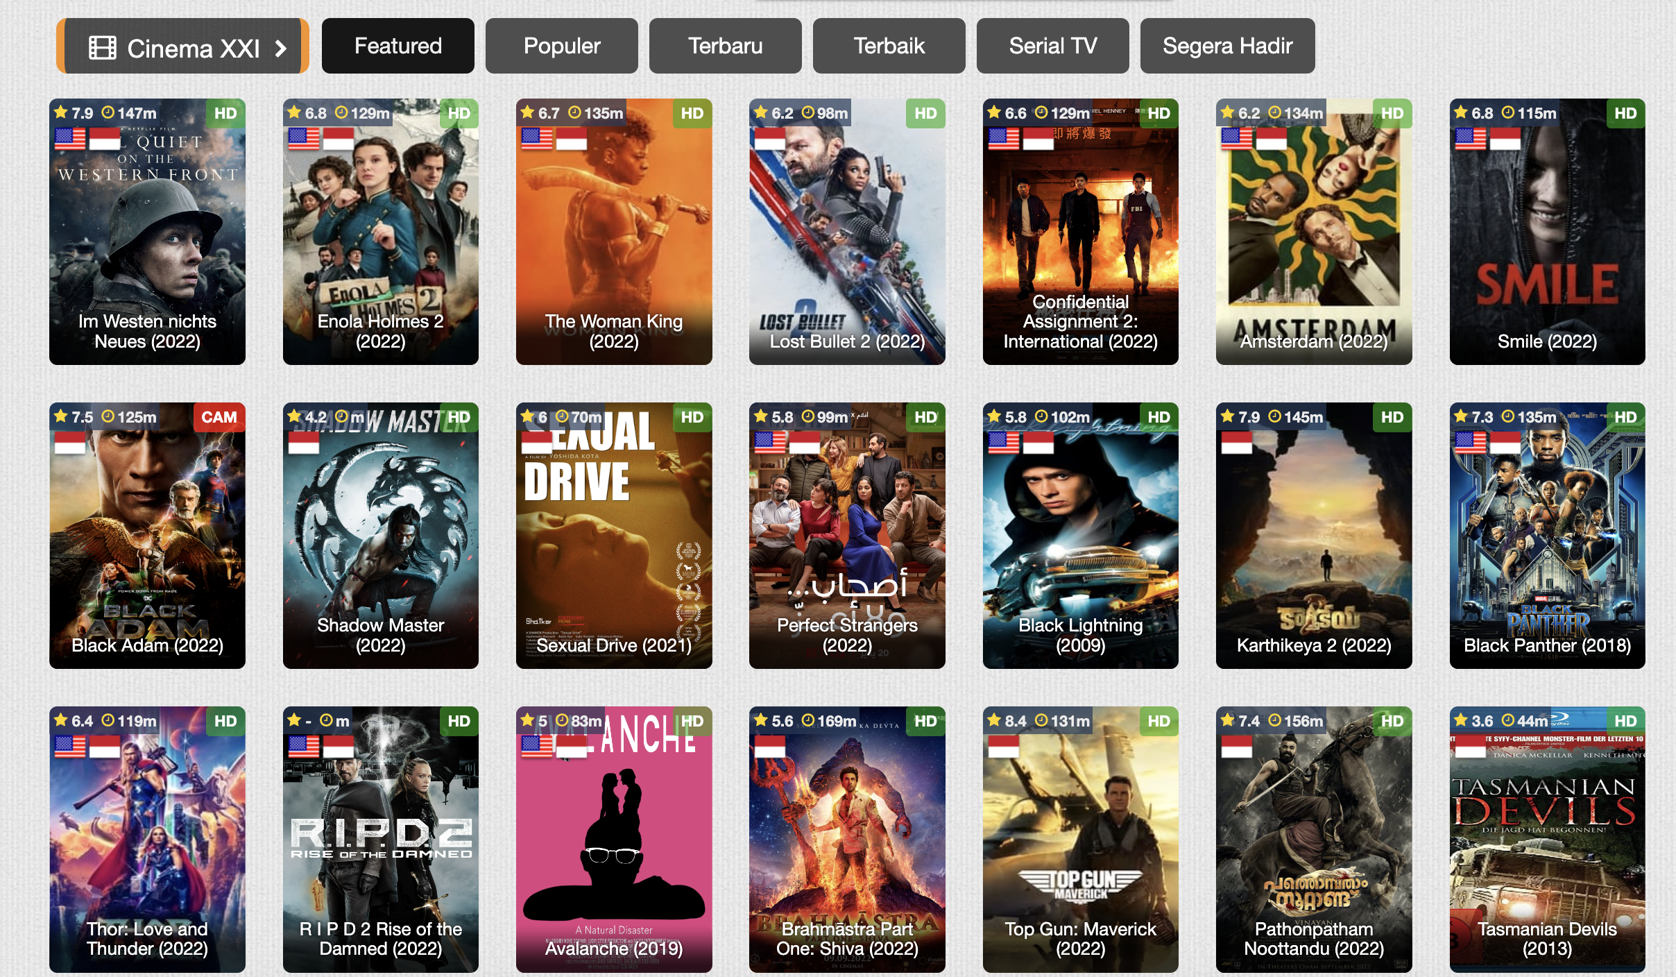This screenshot has height=977, width=1676.
Task: Click the US flag on Black Panther
Action: (x=1471, y=443)
